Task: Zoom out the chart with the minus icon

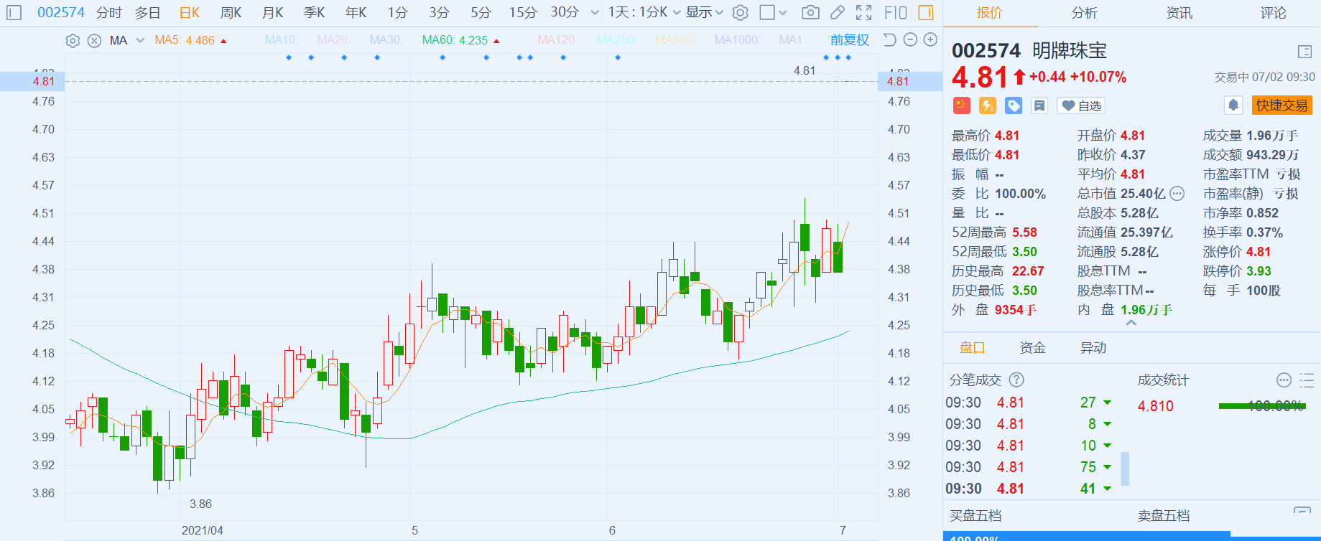Action: tap(910, 40)
